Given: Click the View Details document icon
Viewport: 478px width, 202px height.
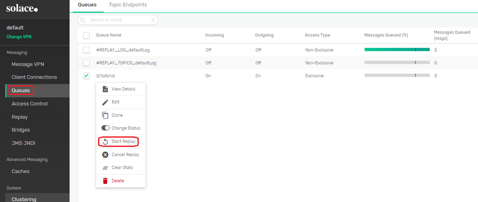Looking at the screenshot, I should (105, 89).
